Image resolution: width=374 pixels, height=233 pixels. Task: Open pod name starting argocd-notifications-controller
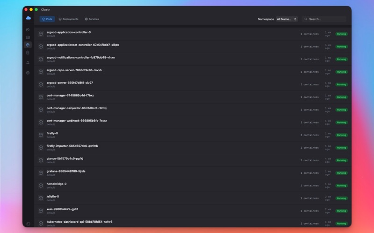80,57
